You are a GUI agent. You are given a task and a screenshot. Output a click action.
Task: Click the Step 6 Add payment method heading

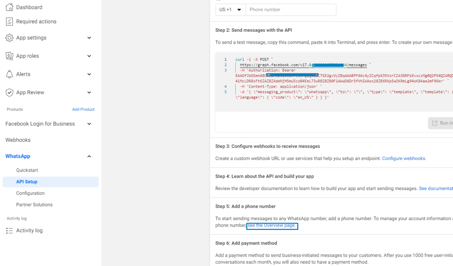coord(246,243)
